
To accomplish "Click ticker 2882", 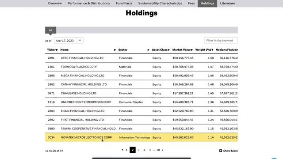I will tap(51, 84).
